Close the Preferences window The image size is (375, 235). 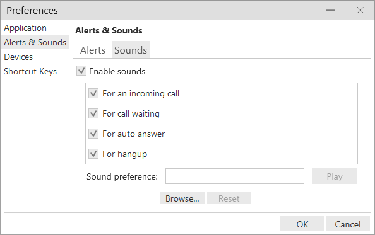click(x=360, y=10)
